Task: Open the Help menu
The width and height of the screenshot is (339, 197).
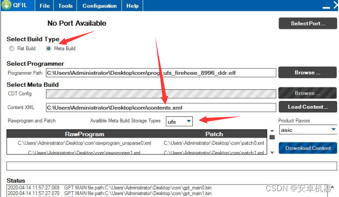Action: point(132,6)
